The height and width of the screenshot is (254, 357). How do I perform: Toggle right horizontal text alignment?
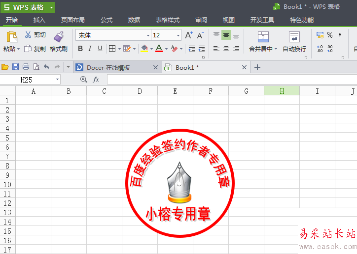click(236, 49)
